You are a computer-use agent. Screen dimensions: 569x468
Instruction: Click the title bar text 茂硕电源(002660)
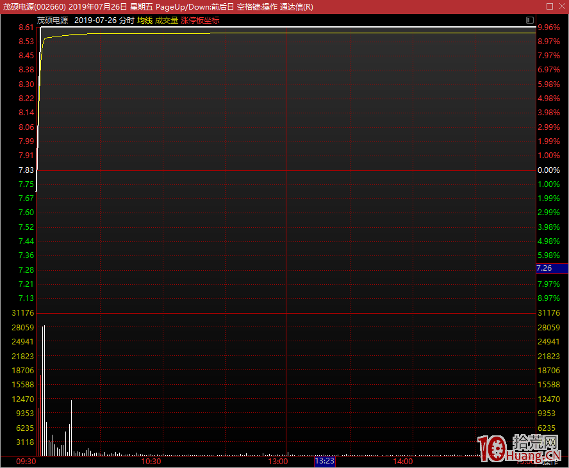pyautogui.click(x=34, y=7)
